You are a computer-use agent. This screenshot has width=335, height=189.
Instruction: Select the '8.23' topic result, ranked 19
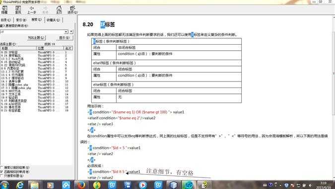point(37,110)
